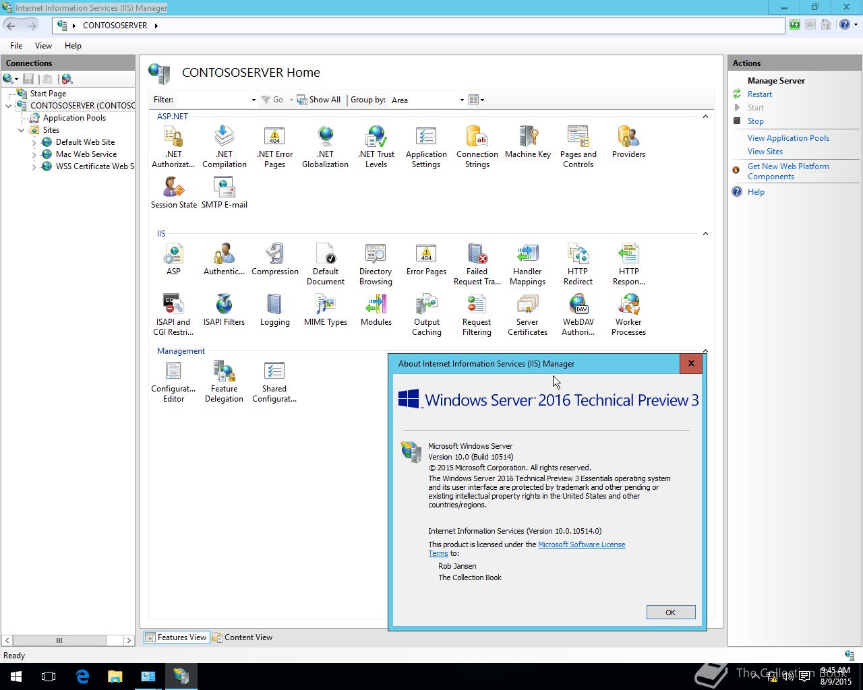Open Feature Delegation
This screenshot has width=863, height=690.
[224, 381]
